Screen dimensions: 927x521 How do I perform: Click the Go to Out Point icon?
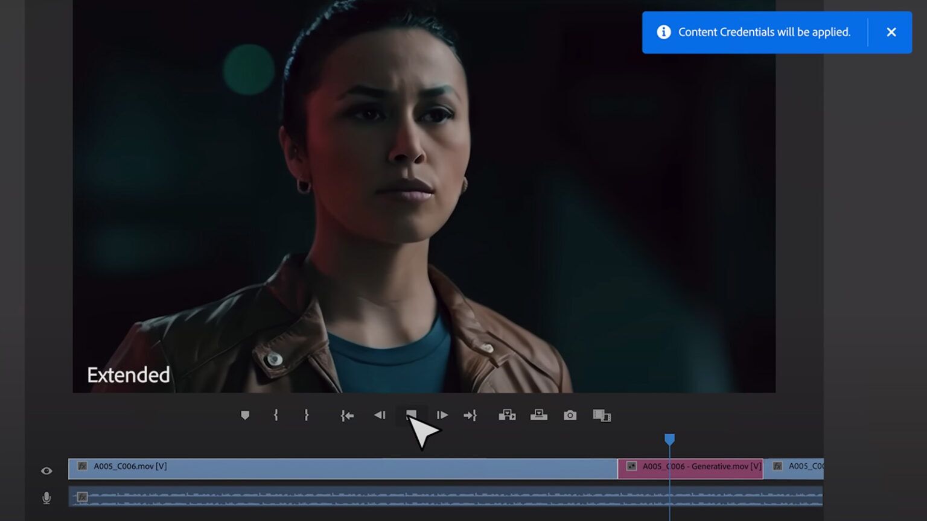[x=471, y=415]
